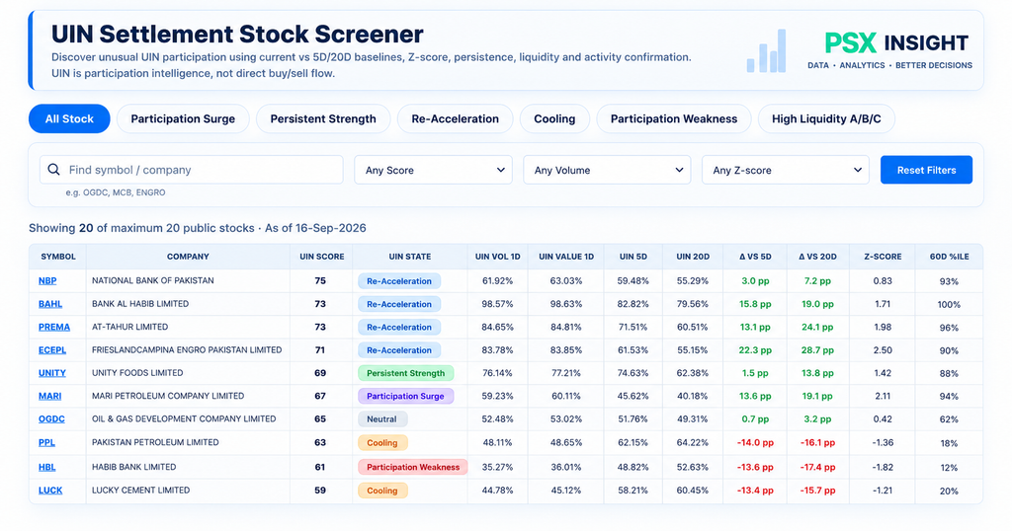Click the 2.50 Z-score value
Screen dimensions: 1012x531
[883, 350]
